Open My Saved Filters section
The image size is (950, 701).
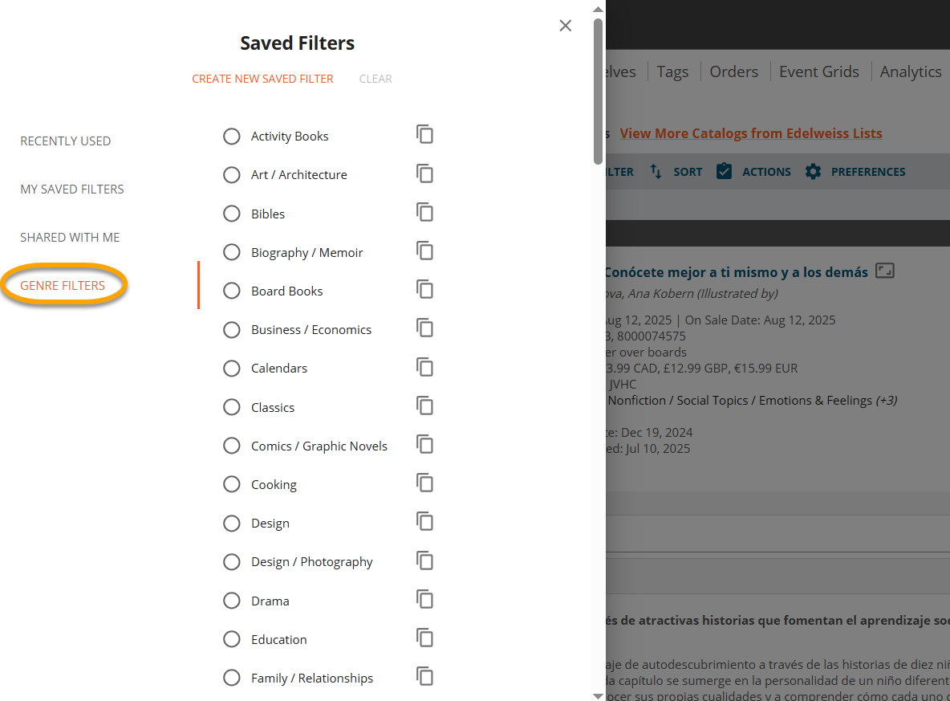point(72,190)
